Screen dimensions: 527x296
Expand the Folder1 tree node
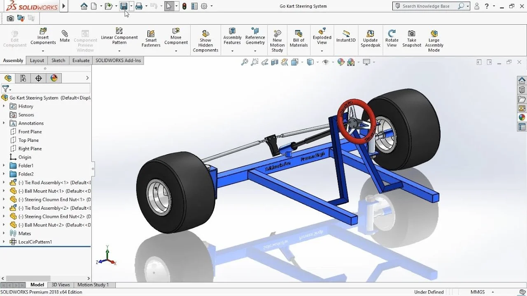click(4, 166)
